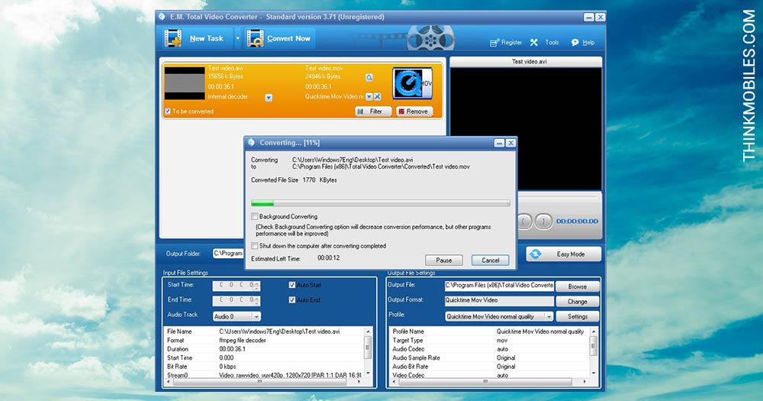The height and width of the screenshot is (401, 763).
Task: Select the File Name row in input info
Action: pos(264,331)
